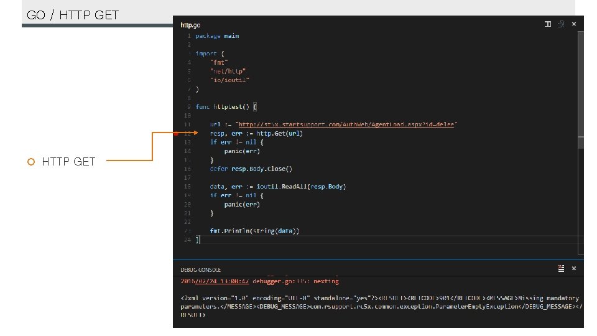The height and width of the screenshot is (336, 597).
Task: Click the 'func httptest()' declaration
Action: (x=226, y=106)
